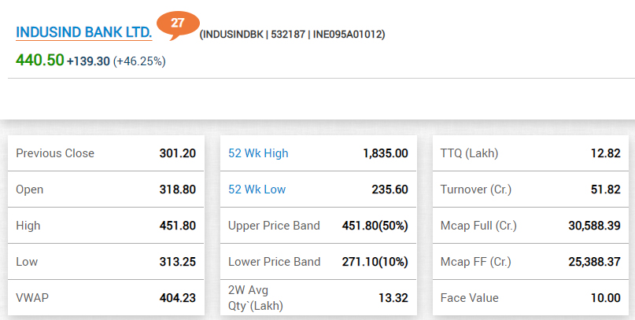Click the Low value 313.25

pos(177,262)
